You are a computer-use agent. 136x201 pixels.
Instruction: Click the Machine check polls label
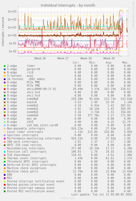point(23,172)
